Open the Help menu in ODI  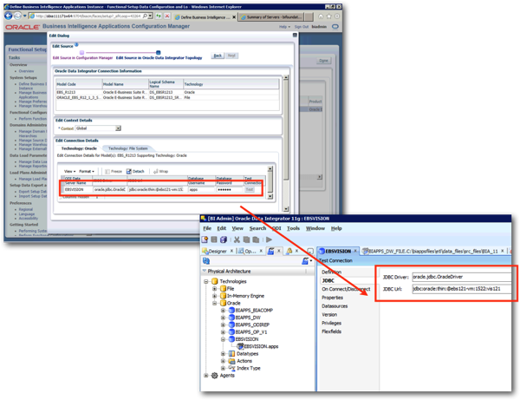pyautogui.click(x=336, y=228)
